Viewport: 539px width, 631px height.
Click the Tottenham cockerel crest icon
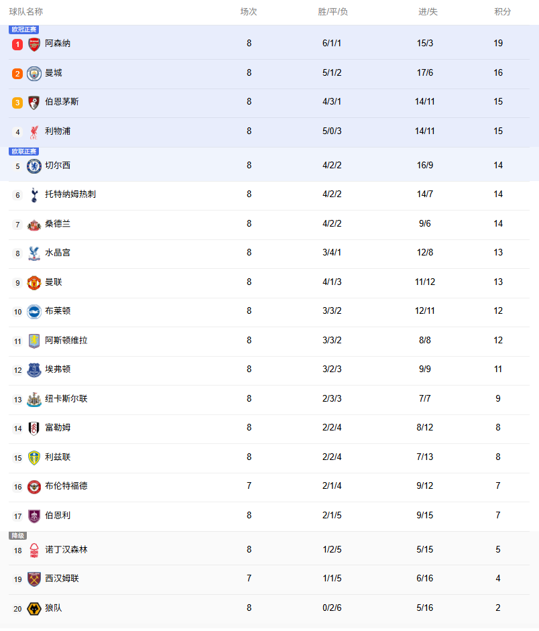coord(34,194)
